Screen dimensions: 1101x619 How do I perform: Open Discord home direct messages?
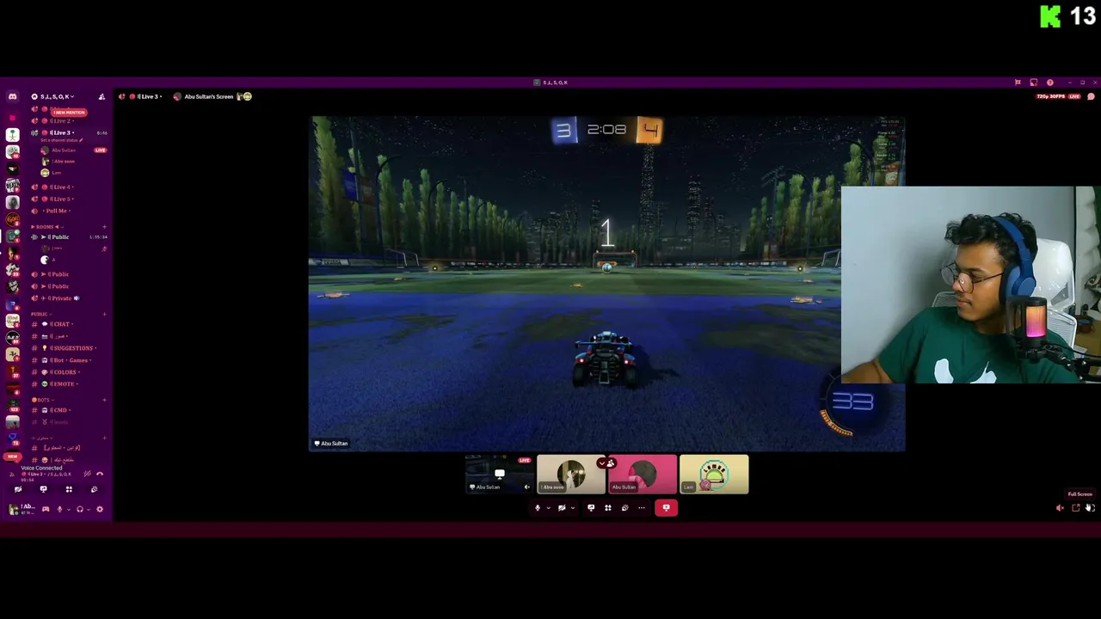tap(12, 96)
